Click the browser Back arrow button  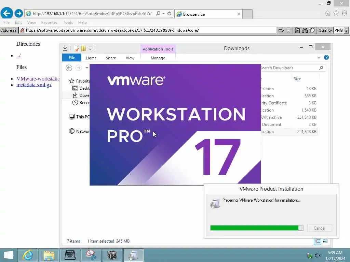coord(7,13)
